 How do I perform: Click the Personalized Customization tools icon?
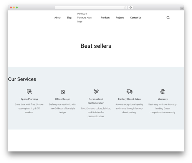96,91
